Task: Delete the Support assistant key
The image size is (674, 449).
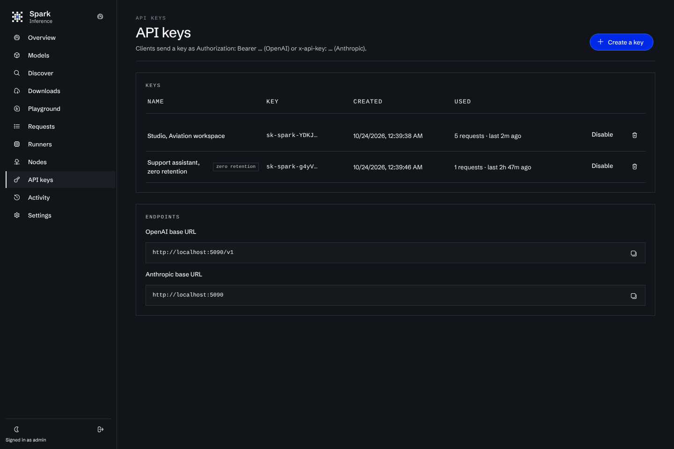Action: coord(635,167)
